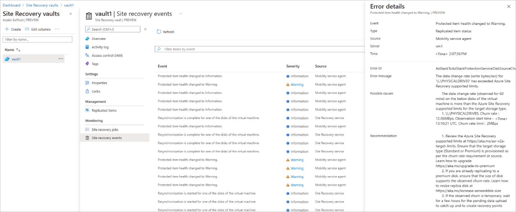The height and width of the screenshot is (212, 516).
Task: Go to Dashboard breadcrumb link
Action: click(12, 5)
